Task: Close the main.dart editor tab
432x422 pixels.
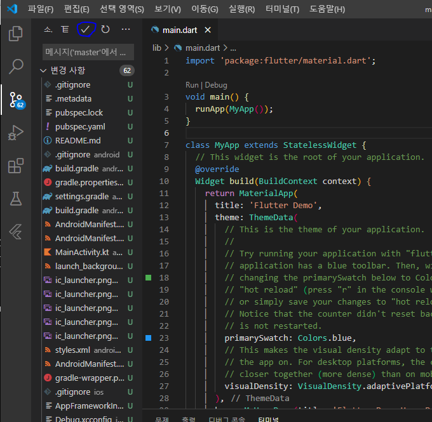Action: (x=208, y=30)
